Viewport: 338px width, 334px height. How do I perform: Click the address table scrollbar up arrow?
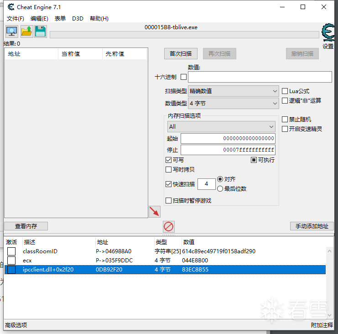(329, 251)
